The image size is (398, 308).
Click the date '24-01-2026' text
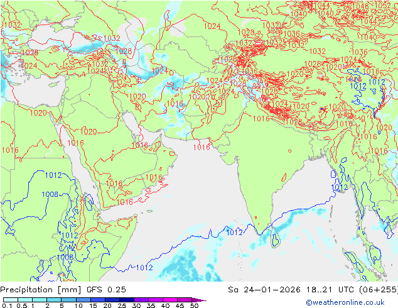pos(272,290)
